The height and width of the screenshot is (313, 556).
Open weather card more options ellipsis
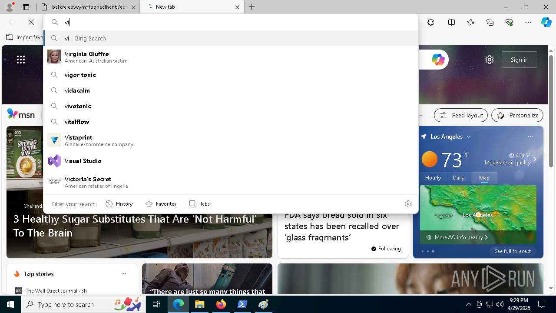coord(530,137)
